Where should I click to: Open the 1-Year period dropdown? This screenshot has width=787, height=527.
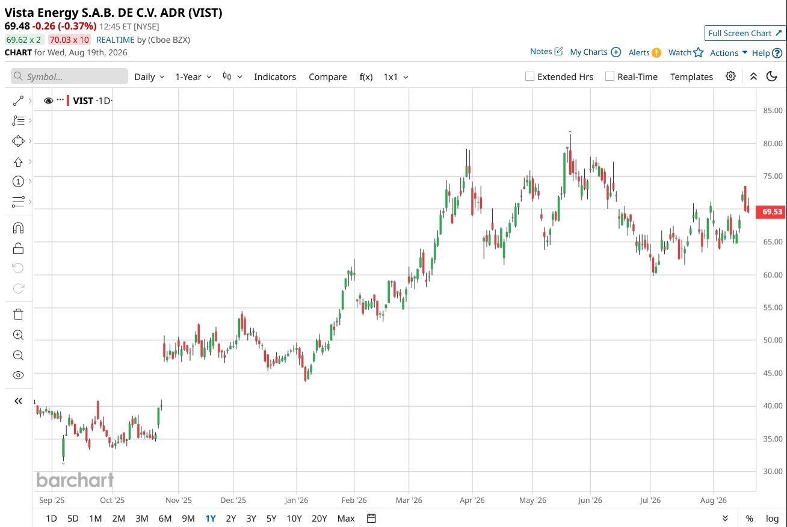[193, 76]
